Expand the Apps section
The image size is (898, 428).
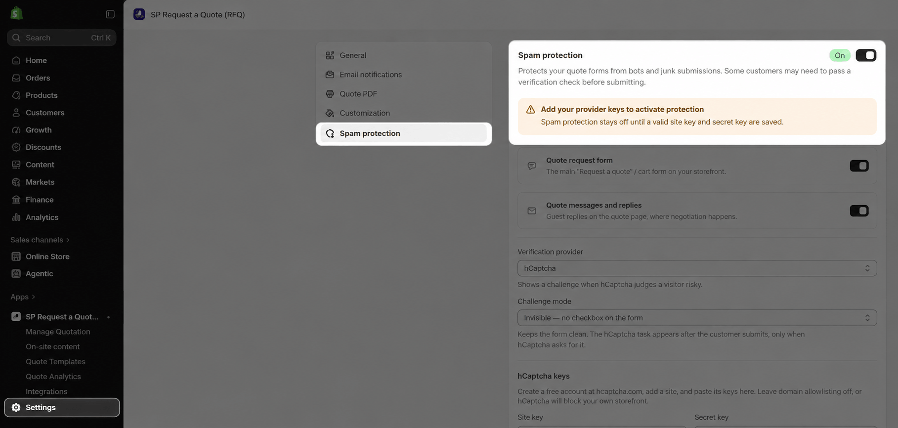(23, 297)
